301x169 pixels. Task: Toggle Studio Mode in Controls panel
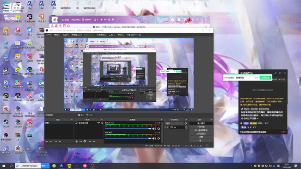coord(201,134)
